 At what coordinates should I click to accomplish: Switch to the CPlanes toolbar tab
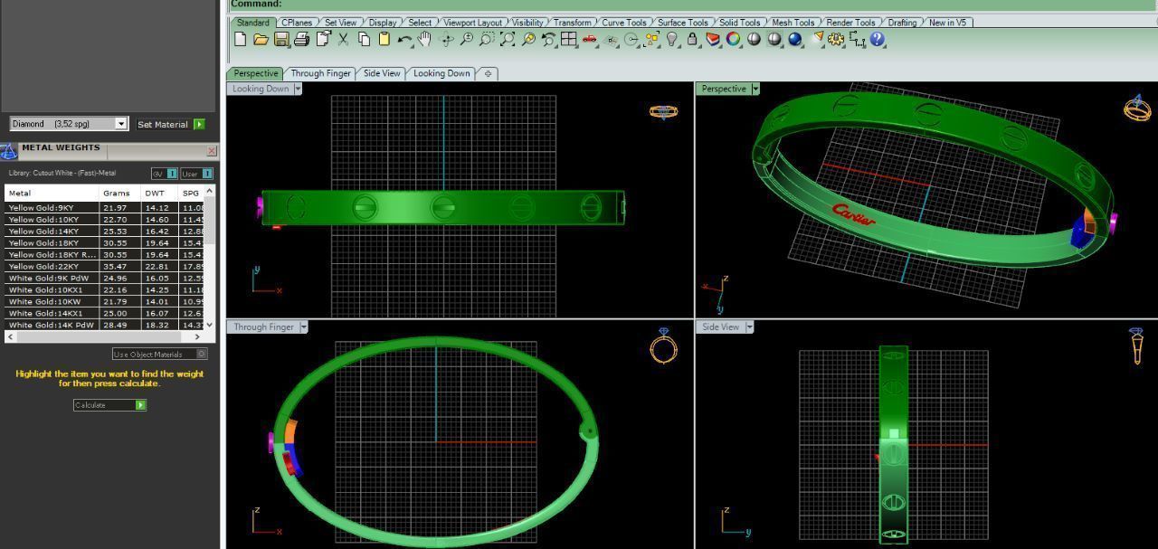point(297,23)
